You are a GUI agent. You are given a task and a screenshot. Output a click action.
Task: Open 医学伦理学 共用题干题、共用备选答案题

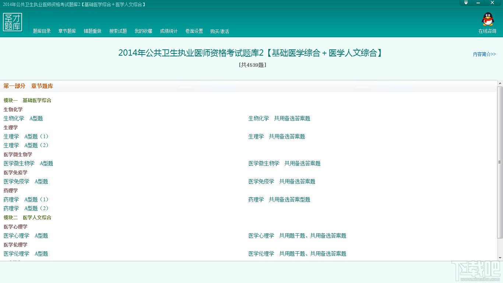coord(297,254)
